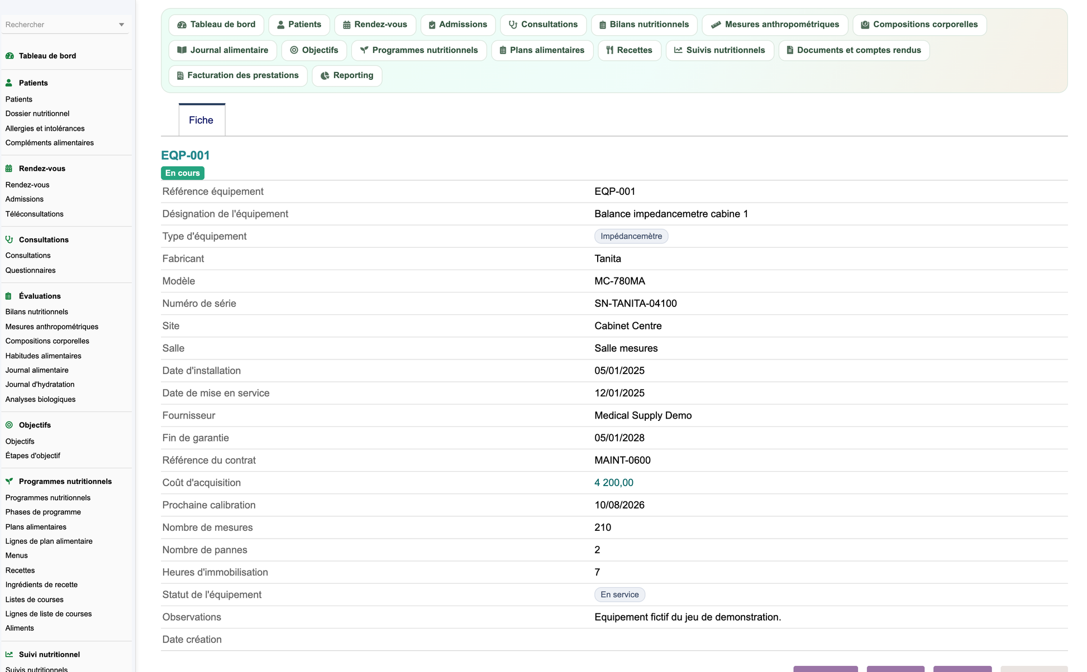Click serial number SN-TANITA-04100
This screenshot has height=672, width=1087.
(x=636, y=304)
